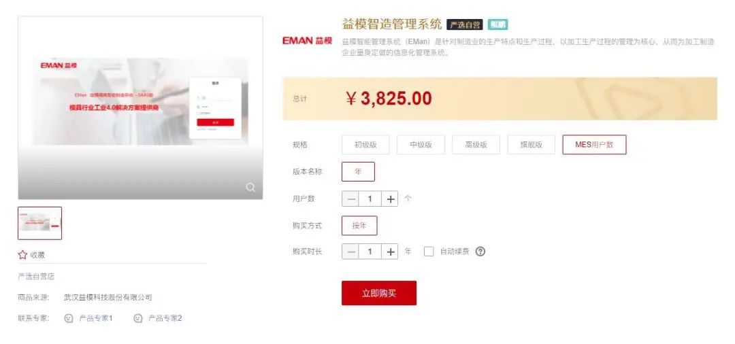Click the star favorite icon
Screen dimensions: 735x344
point(22,255)
